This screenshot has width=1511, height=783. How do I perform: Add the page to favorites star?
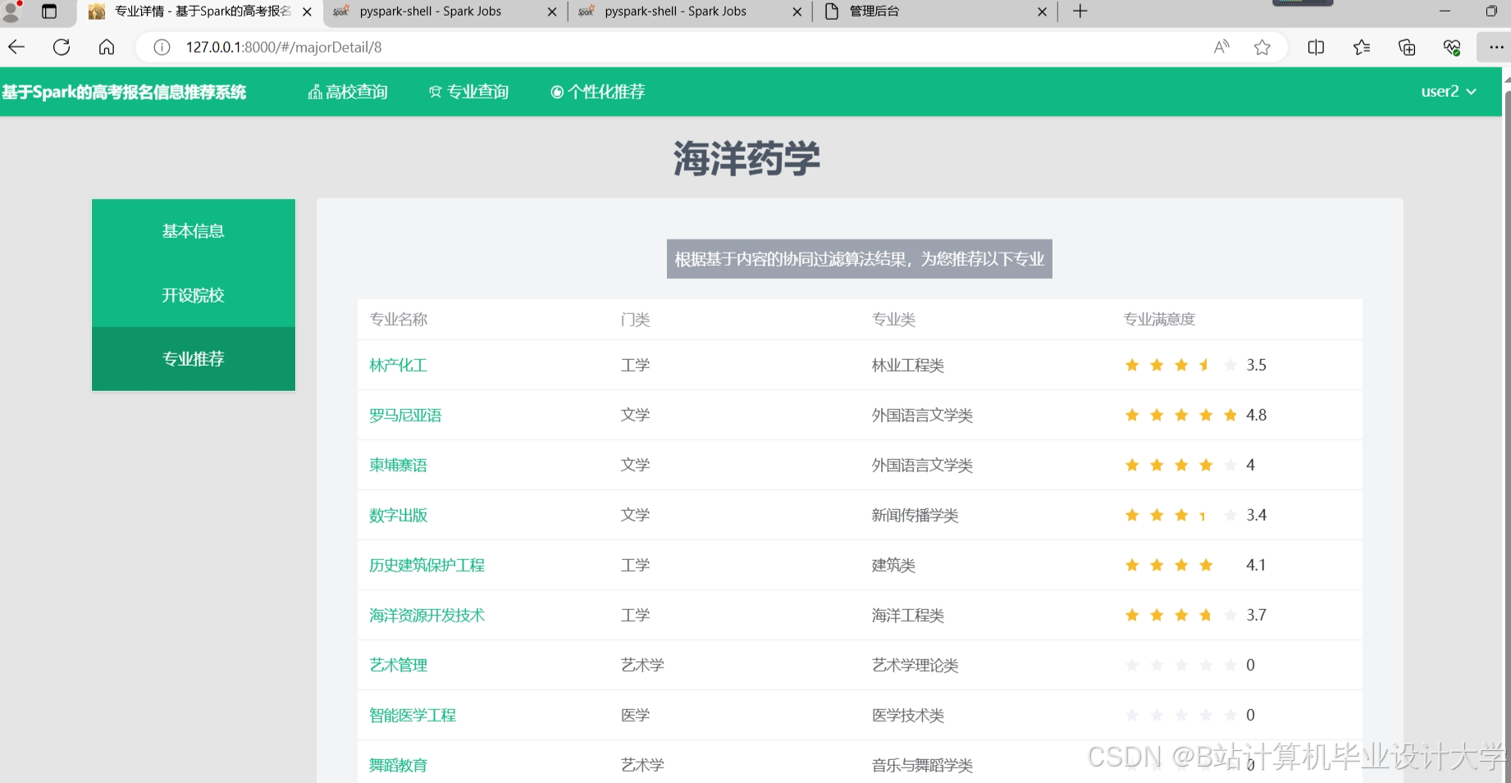[x=1262, y=47]
